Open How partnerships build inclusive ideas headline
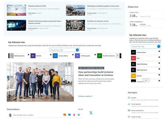Screen dimensions: 166x119 coord(96,74)
